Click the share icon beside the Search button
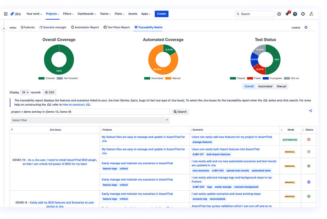327x219 pixels. tap(310, 110)
